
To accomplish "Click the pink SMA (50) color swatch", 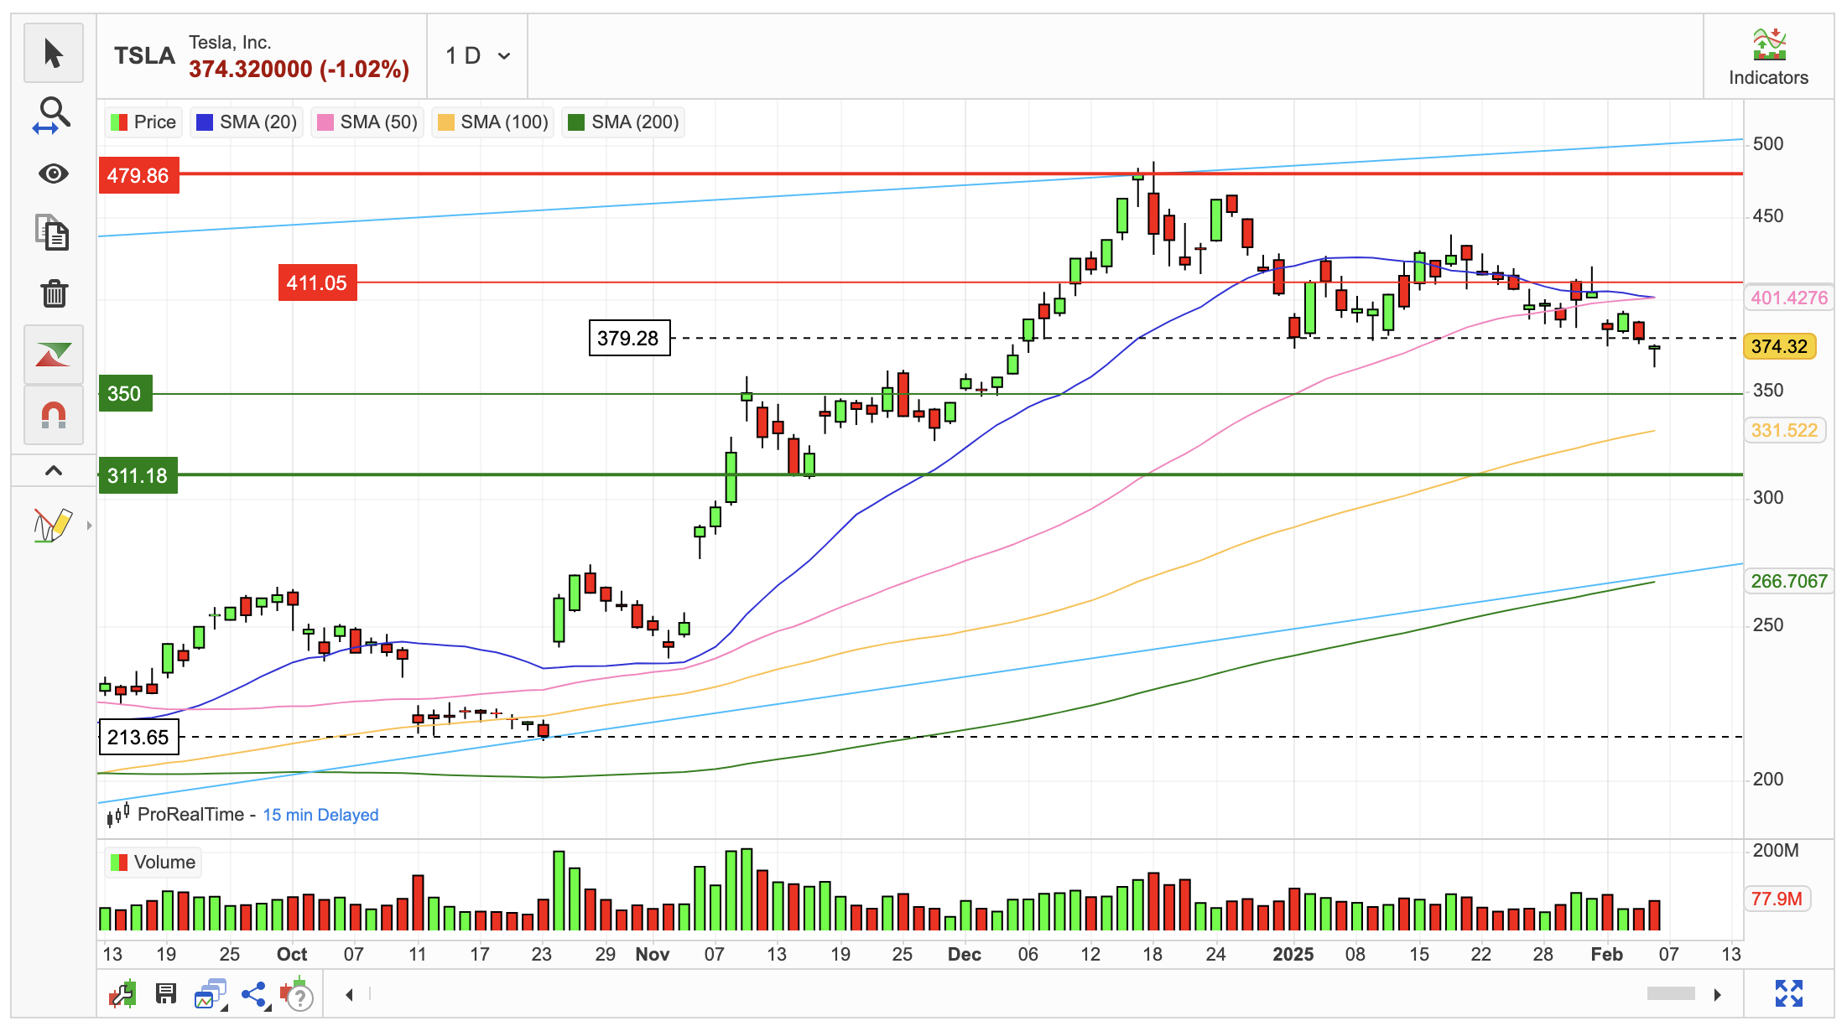I will [325, 122].
